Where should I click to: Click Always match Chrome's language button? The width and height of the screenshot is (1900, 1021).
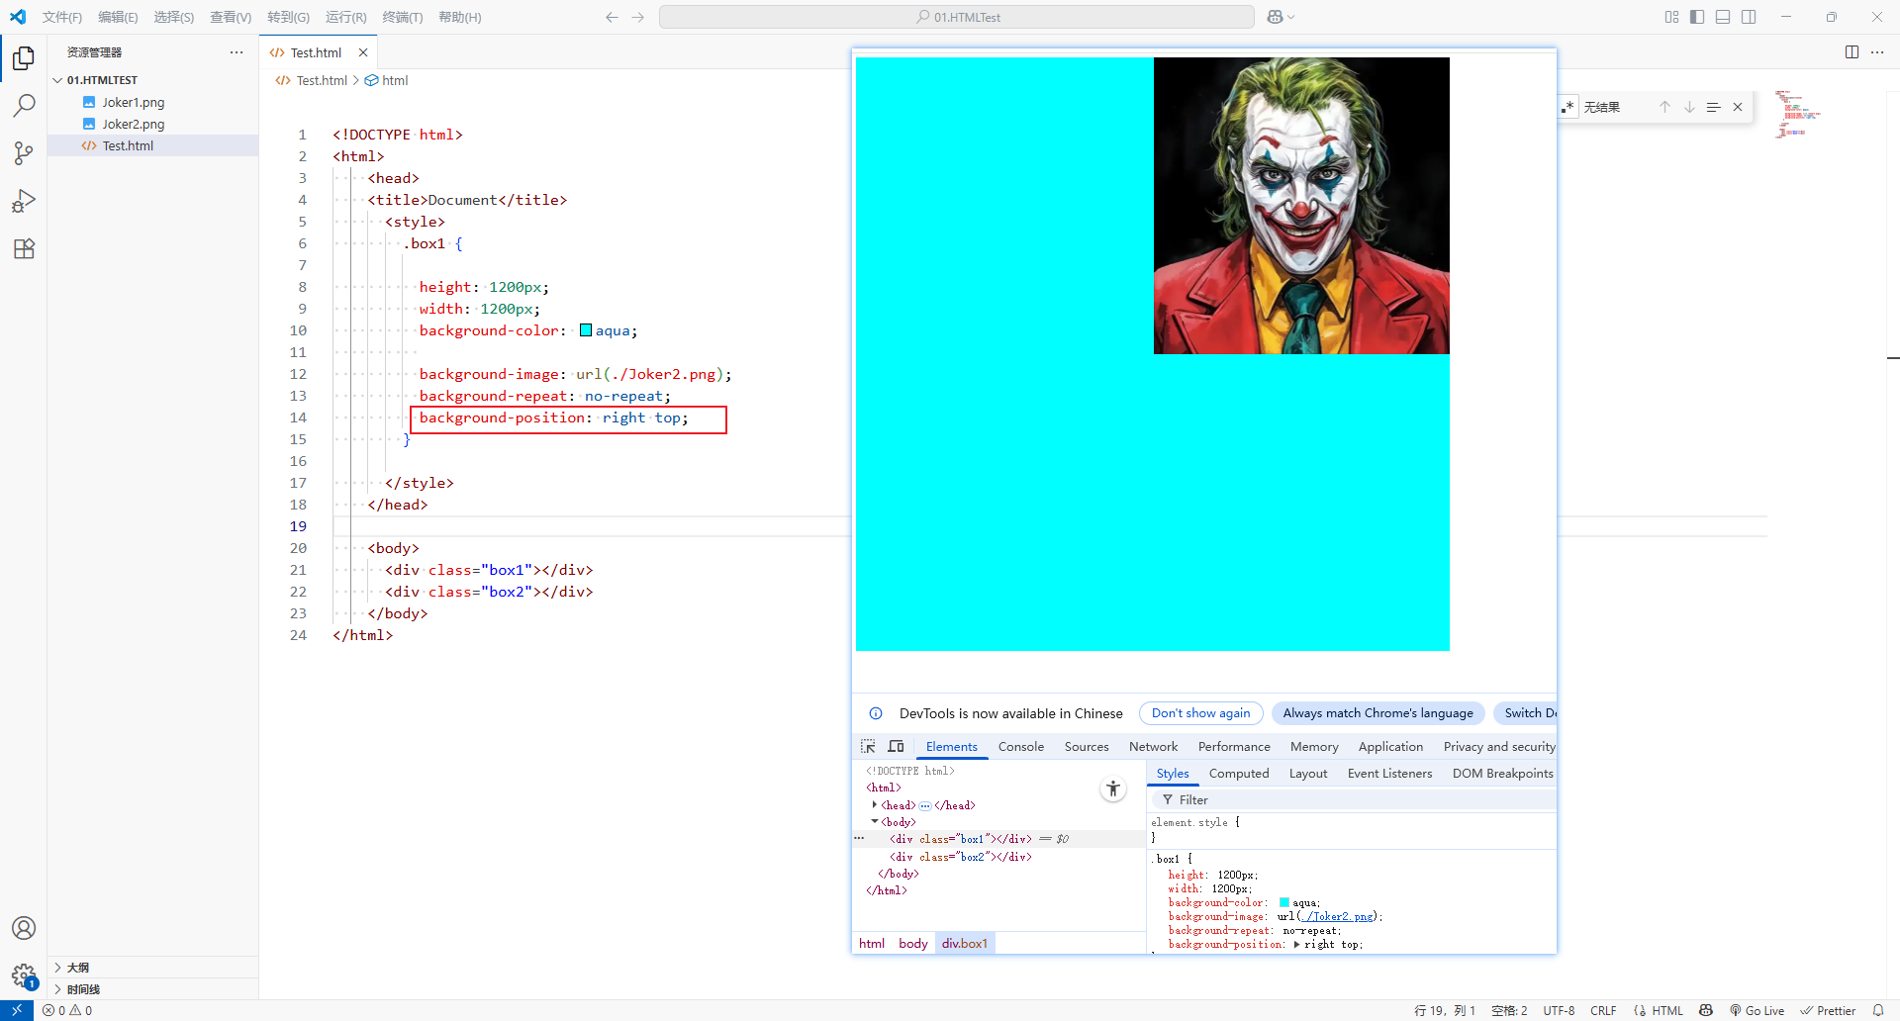tap(1377, 713)
